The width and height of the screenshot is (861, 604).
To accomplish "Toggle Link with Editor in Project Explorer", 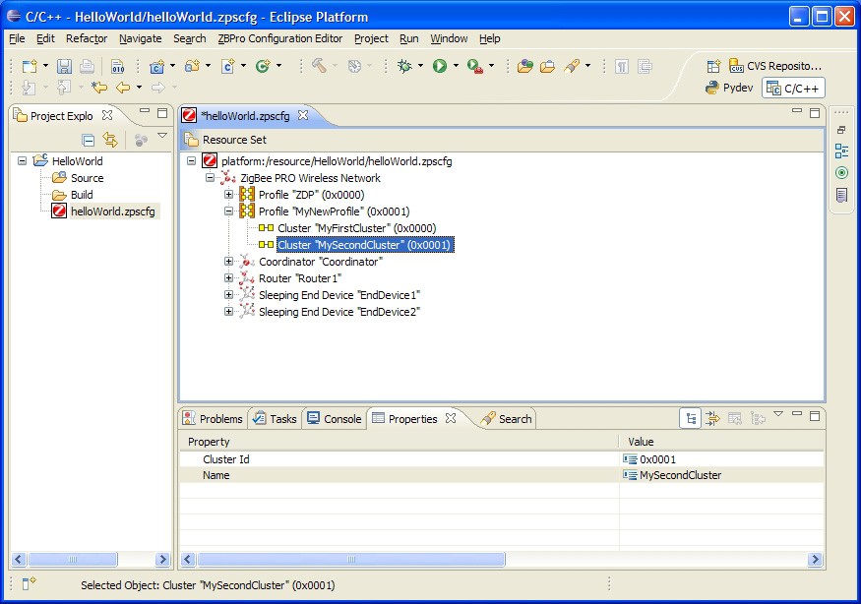I will [110, 140].
